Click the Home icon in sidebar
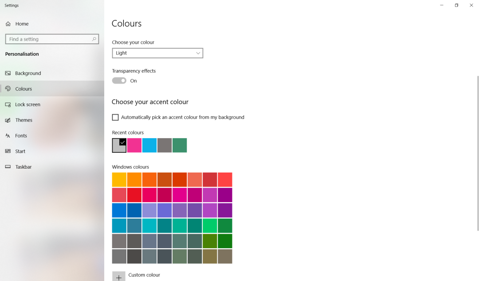Screen dimensions: 479x281 click(8, 24)
